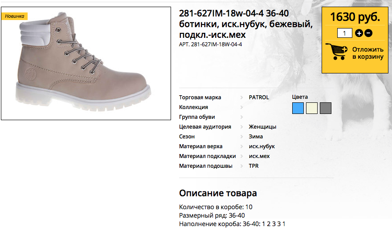Click the arrow next to Коллекция
The height and width of the screenshot is (235, 392).
(x=241, y=107)
